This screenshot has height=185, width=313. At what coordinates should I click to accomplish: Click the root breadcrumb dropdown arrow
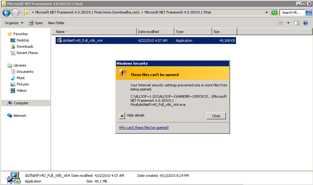(33, 12)
